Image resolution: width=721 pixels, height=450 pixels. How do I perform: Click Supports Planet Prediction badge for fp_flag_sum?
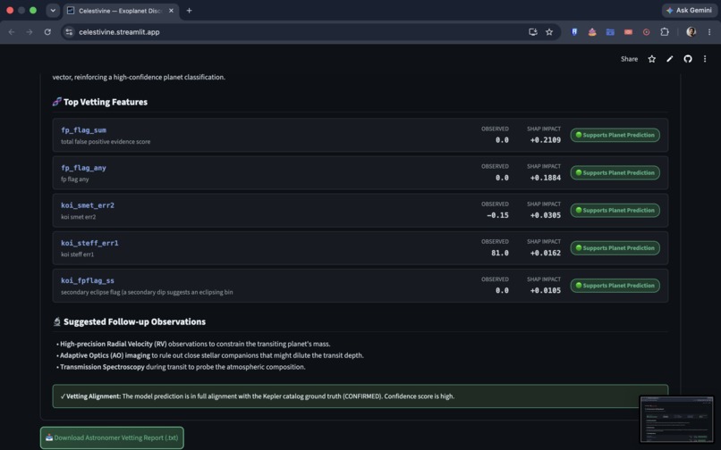point(615,135)
